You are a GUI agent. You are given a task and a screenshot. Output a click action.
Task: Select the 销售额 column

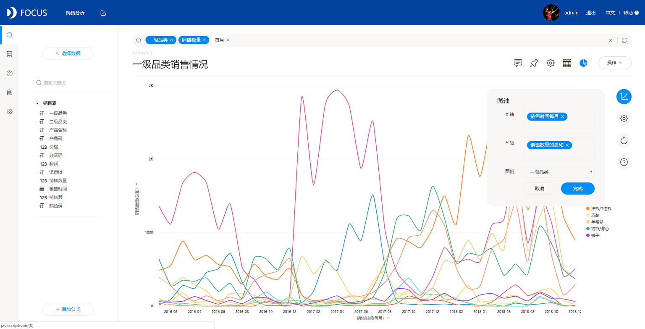click(55, 197)
